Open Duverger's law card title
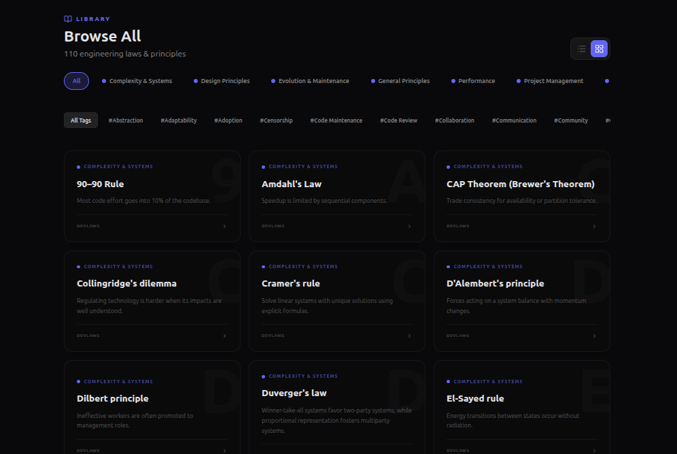 (x=294, y=393)
